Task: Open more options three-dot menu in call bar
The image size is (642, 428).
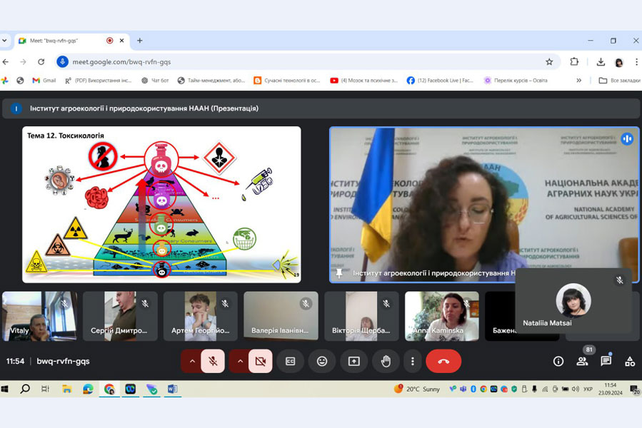Action: point(412,362)
